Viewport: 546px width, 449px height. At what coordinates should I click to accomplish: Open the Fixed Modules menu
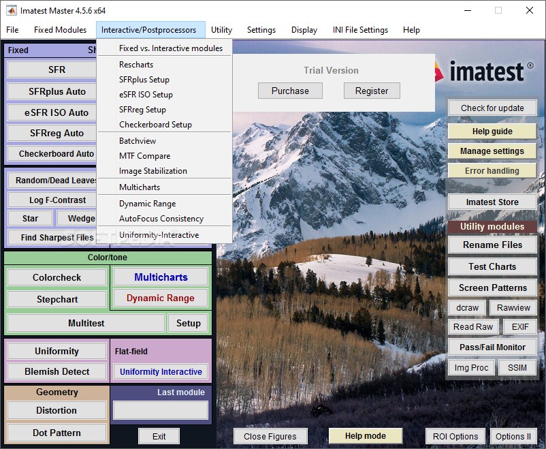[x=60, y=30]
